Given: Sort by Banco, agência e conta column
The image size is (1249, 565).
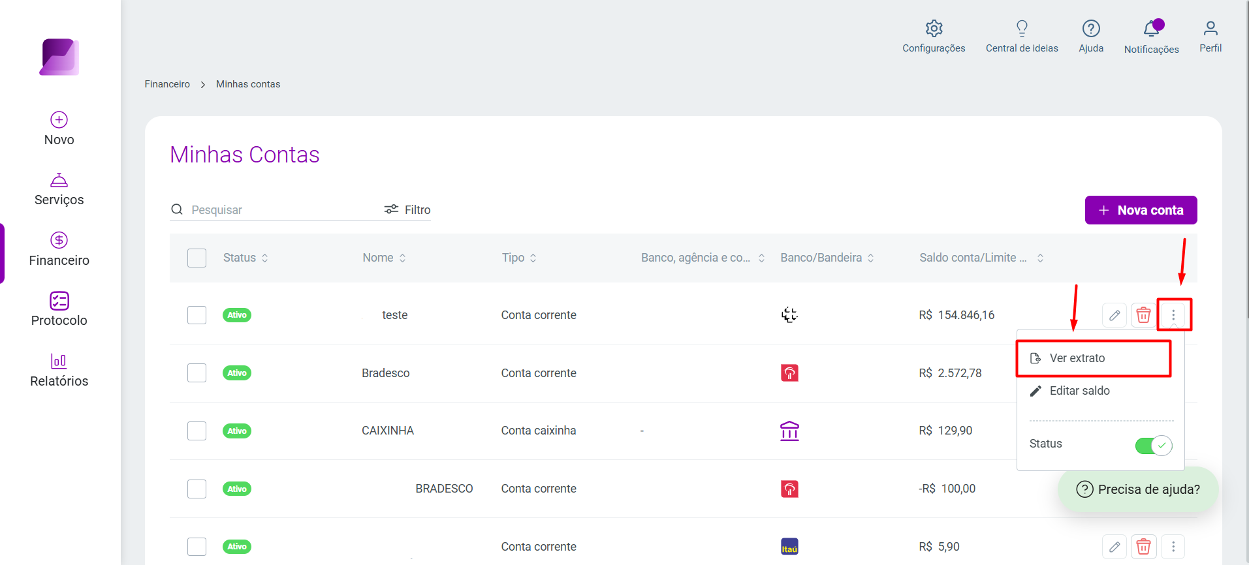Looking at the screenshot, I should [761, 258].
